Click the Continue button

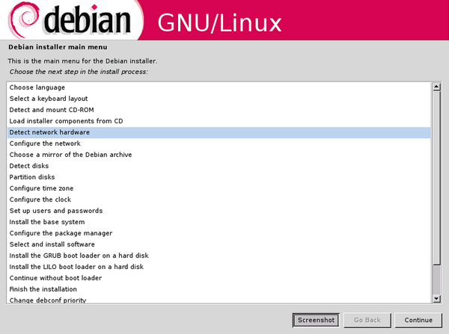pyautogui.click(x=418, y=320)
